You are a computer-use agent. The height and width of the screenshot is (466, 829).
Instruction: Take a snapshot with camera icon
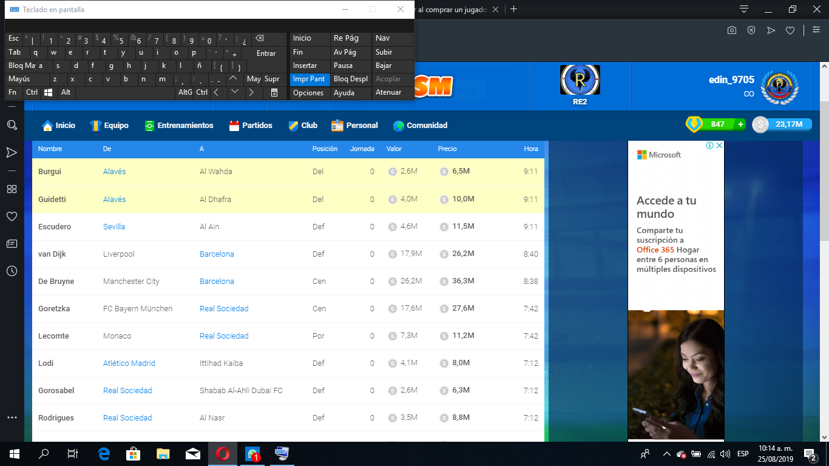(x=733, y=30)
